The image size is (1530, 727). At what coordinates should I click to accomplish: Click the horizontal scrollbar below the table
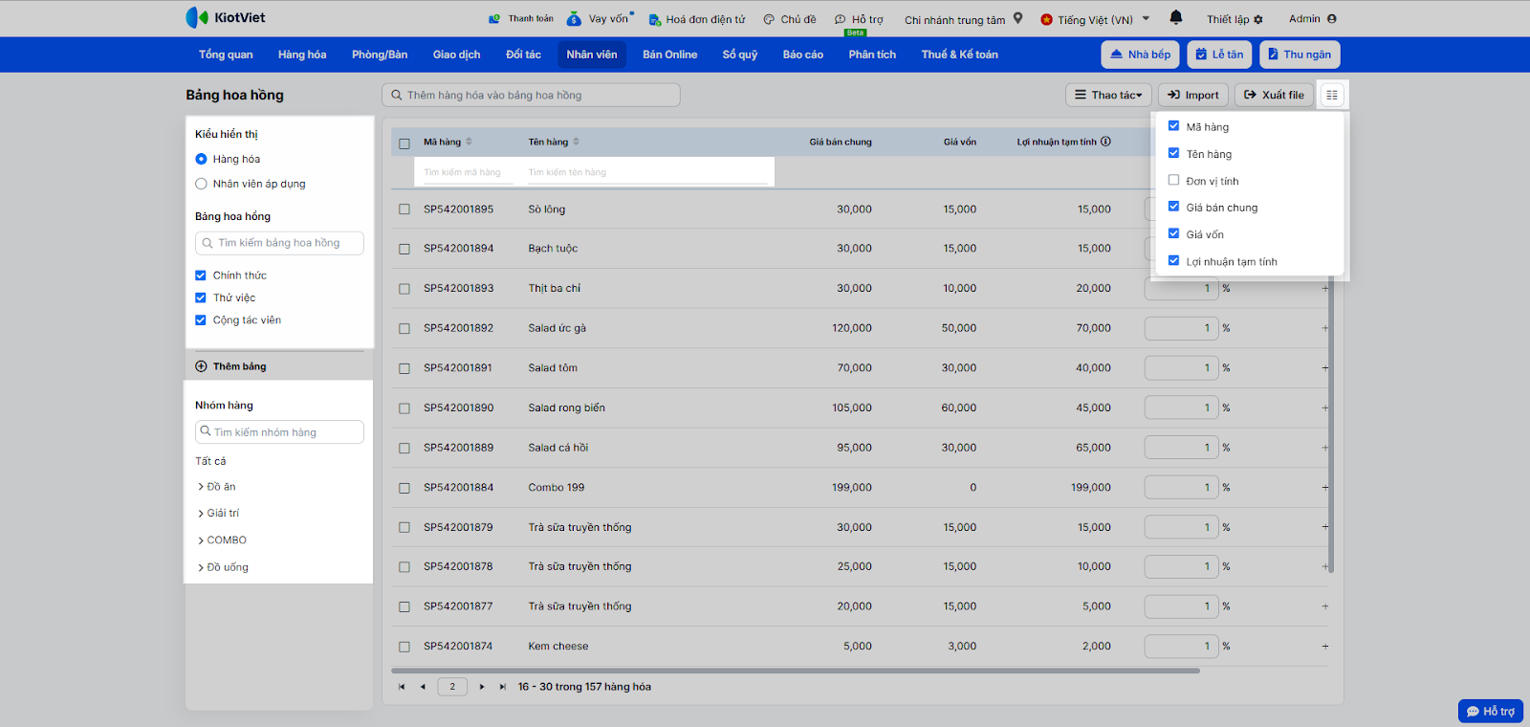794,671
